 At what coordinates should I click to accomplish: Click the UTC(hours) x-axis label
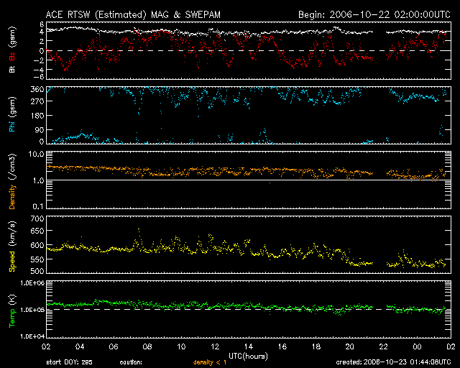coord(248,355)
